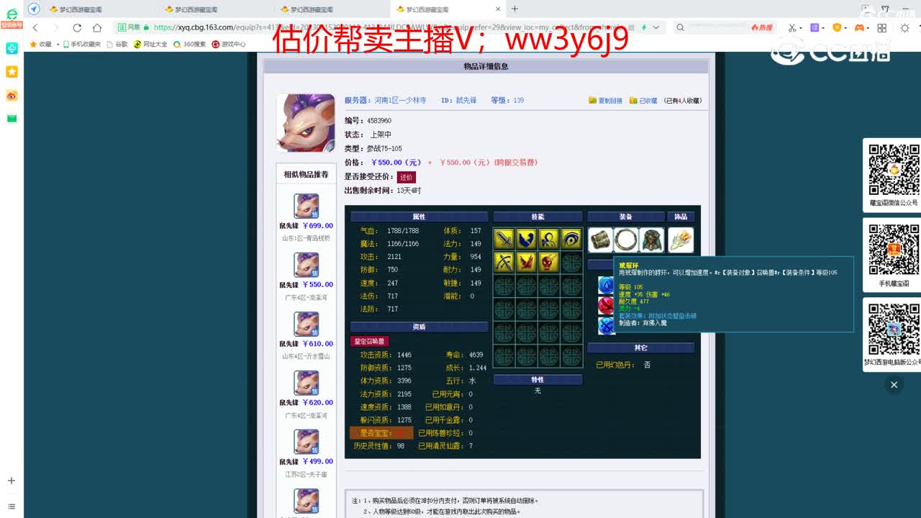Image resolution: width=921 pixels, height=518 pixels.
Task: Click the 谷歌 bookmark icon
Action: 109,44
